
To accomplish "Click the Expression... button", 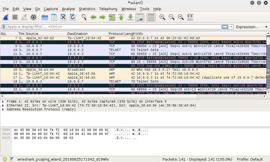I will (247, 27).
